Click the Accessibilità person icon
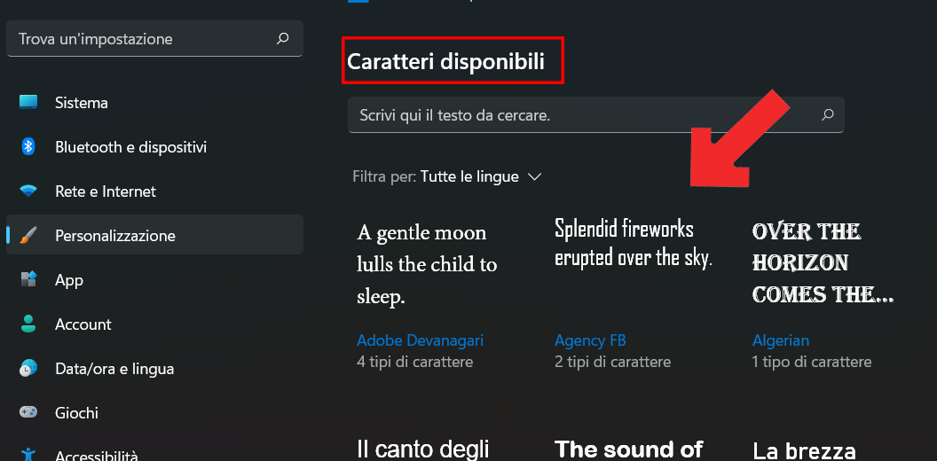 coord(28,454)
